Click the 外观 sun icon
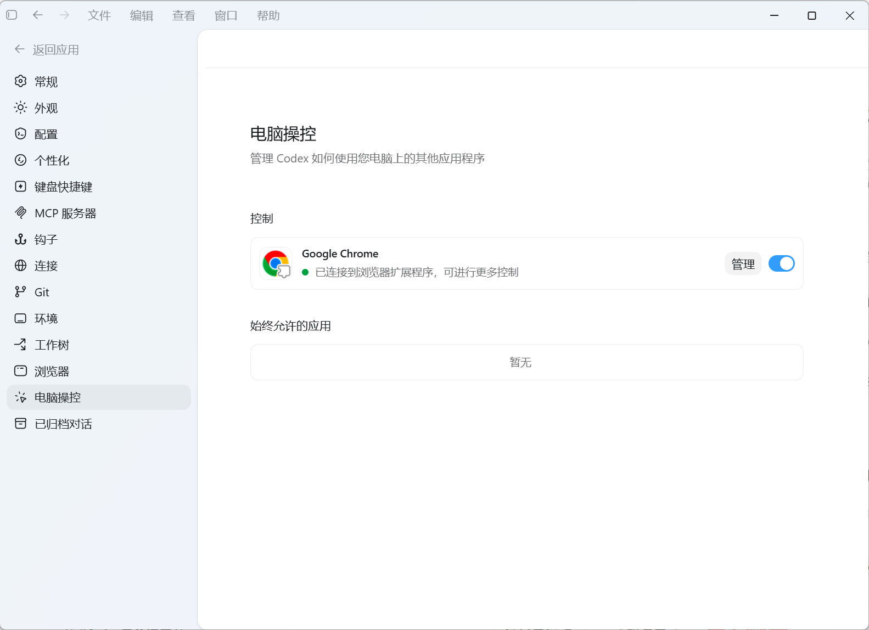The image size is (869, 630). point(20,108)
